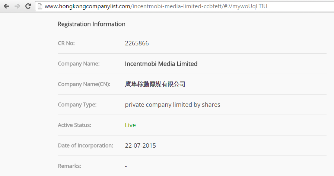The height and width of the screenshot is (176, 334).
Task: Click the Active Status label
Action: tap(74, 125)
